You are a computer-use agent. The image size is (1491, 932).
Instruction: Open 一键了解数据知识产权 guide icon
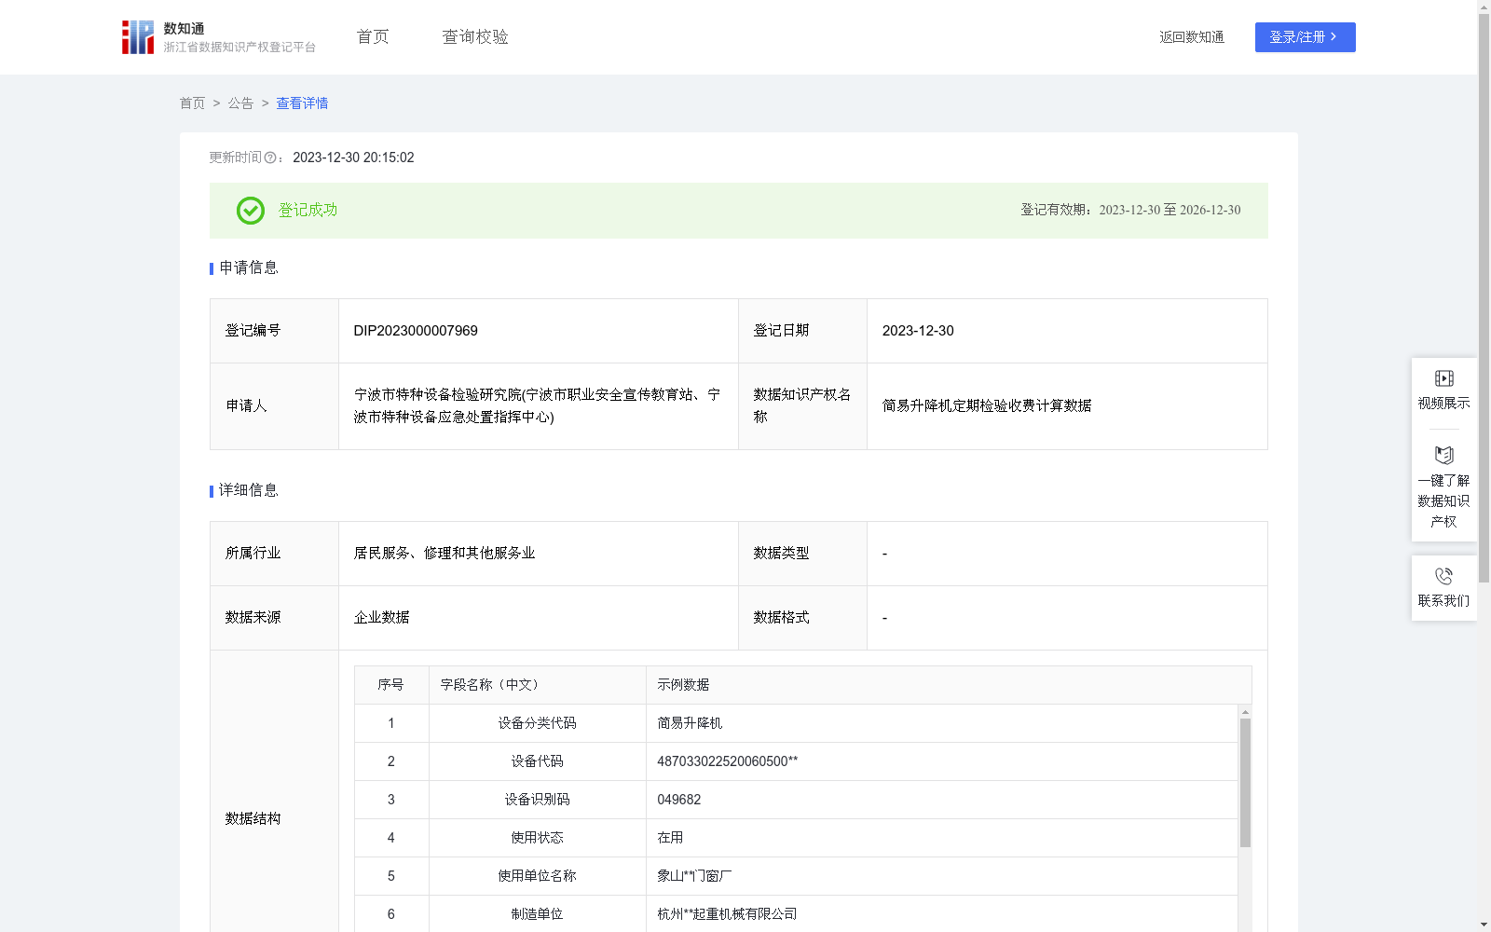click(1443, 455)
